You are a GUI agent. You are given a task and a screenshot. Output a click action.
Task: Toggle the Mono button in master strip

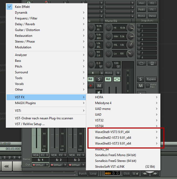click(109, 73)
